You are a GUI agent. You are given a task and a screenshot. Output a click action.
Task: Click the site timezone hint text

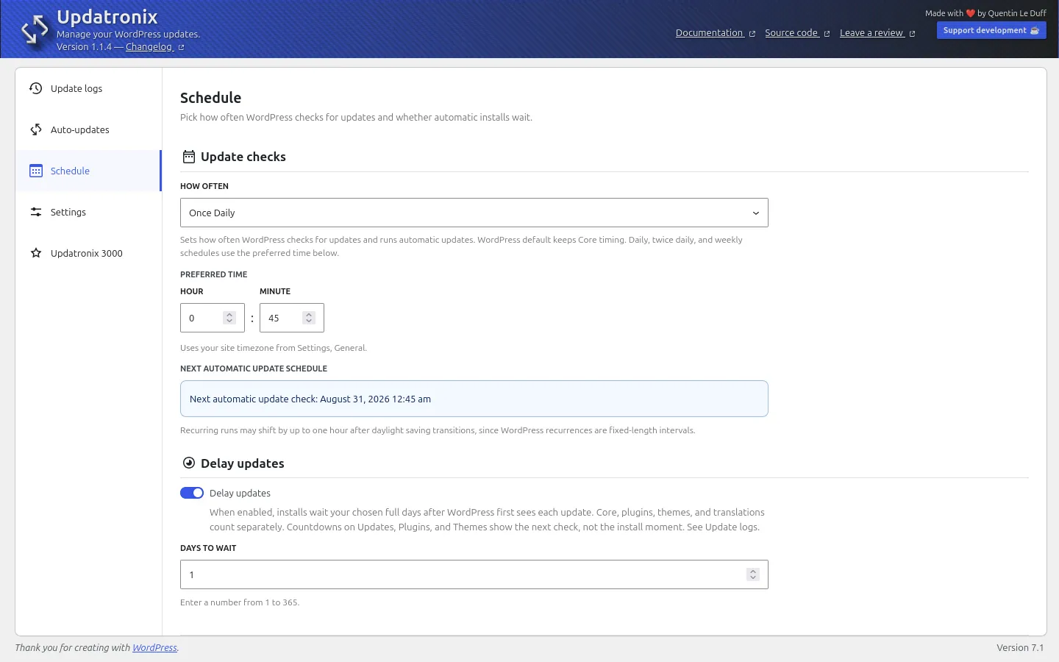274,348
